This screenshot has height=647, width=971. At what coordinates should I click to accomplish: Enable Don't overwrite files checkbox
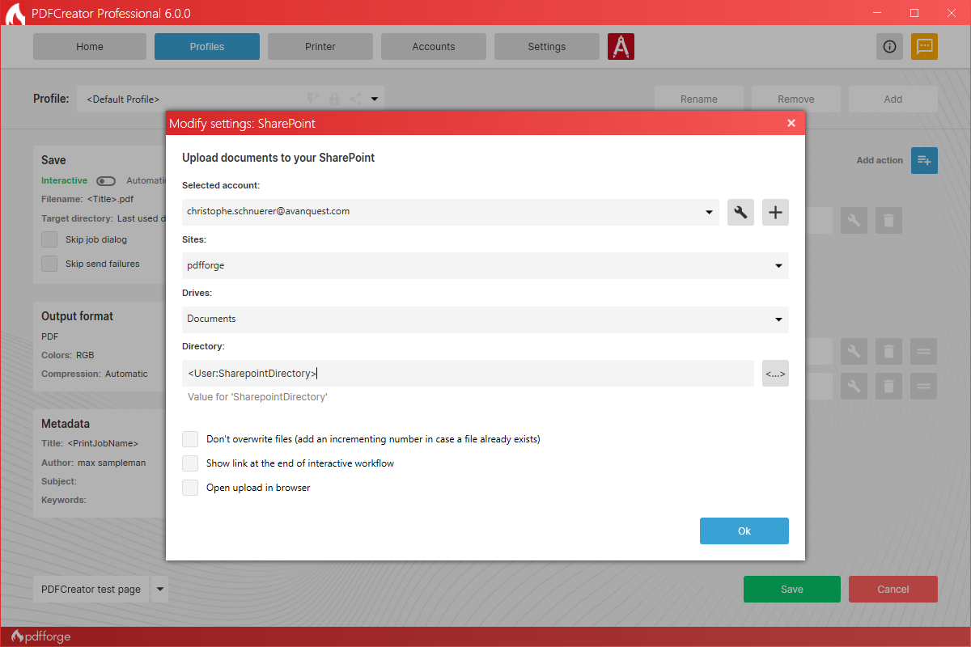tap(190, 439)
